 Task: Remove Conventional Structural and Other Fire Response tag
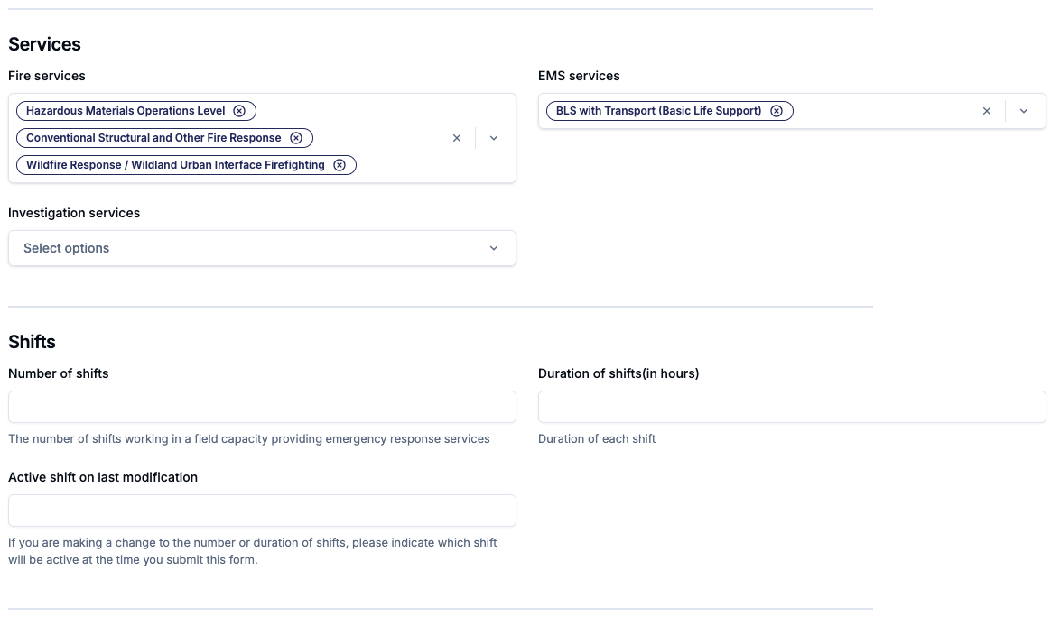[296, 138]
